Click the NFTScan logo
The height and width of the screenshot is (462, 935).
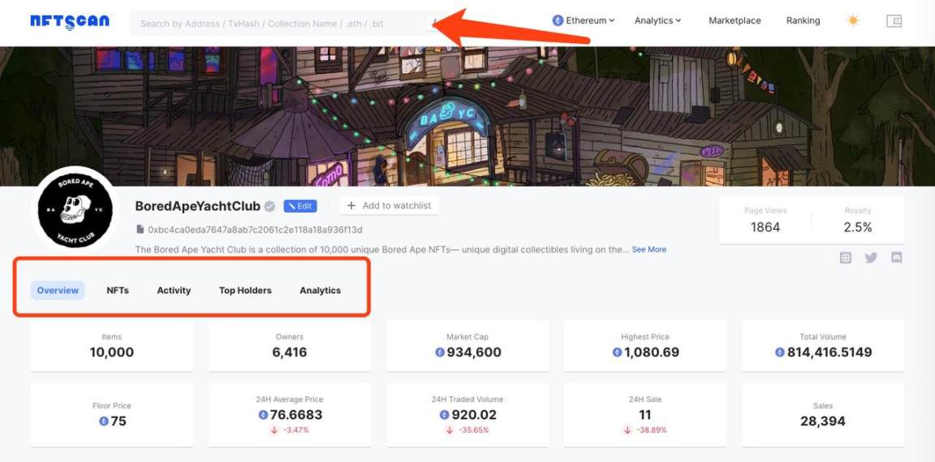pos(70,22)
